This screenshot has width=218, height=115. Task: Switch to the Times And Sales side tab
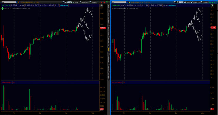point(109,18)
